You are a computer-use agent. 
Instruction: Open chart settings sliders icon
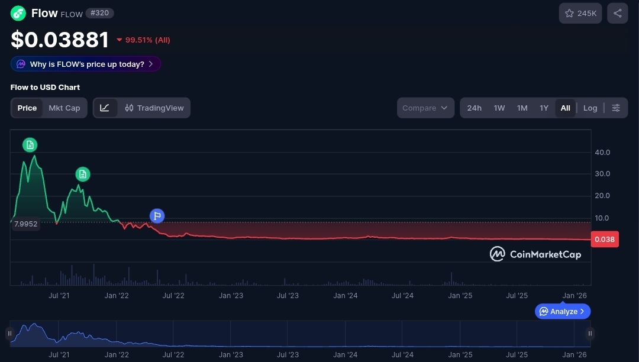coord(616,108)
